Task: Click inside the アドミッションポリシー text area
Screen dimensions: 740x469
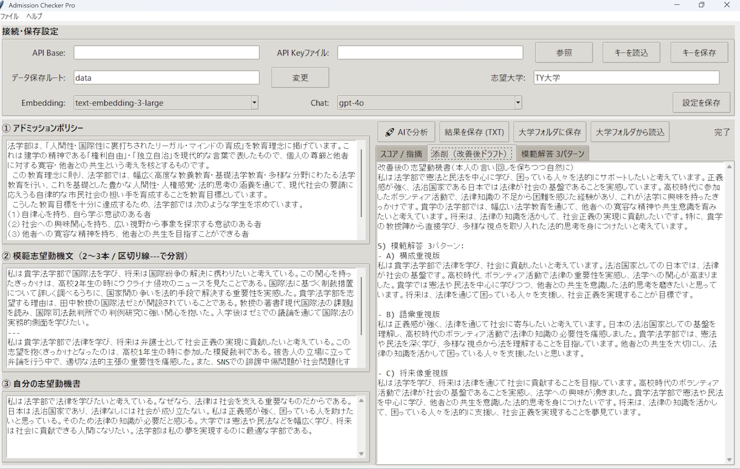Action: click(181, 190)
